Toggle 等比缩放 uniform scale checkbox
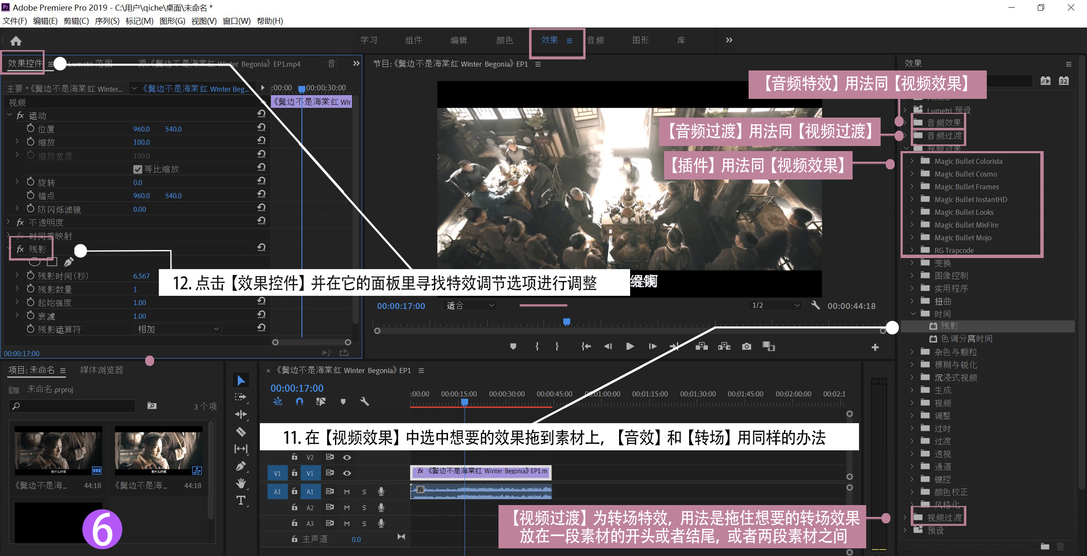The height and width of the screenshot is (556, 1087). [x=138, y=169]
